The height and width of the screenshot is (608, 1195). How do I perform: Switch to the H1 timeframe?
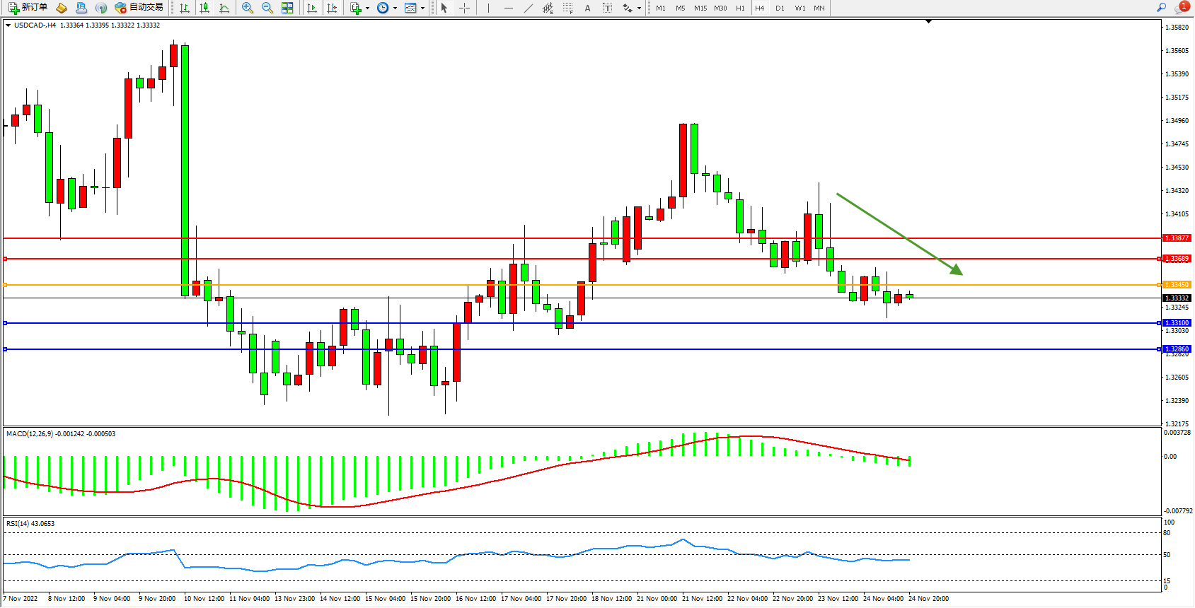[x=740, y=8]
